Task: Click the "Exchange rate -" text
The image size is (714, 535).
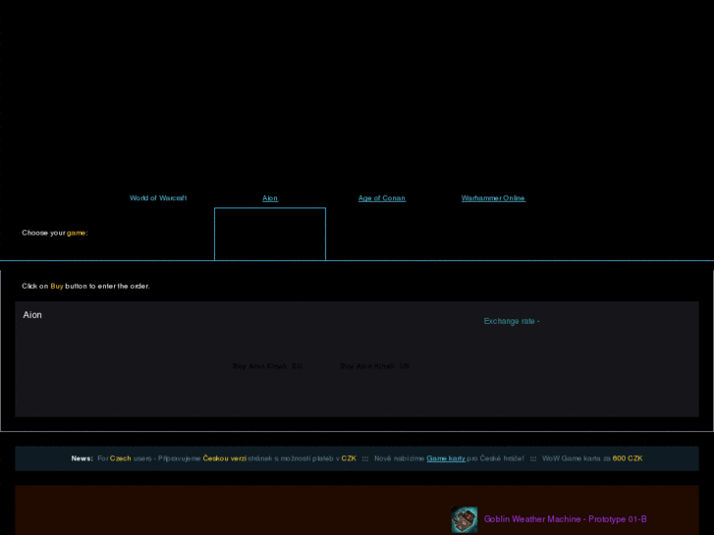Action: (x=512, y=321)
